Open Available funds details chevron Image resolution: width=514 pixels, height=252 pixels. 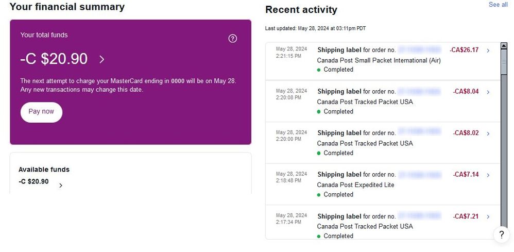60,186
